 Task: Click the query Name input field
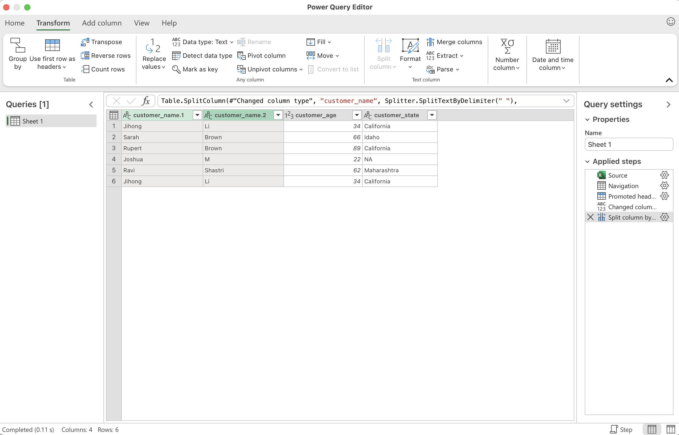pyautogui.click(x=629, y=144)
